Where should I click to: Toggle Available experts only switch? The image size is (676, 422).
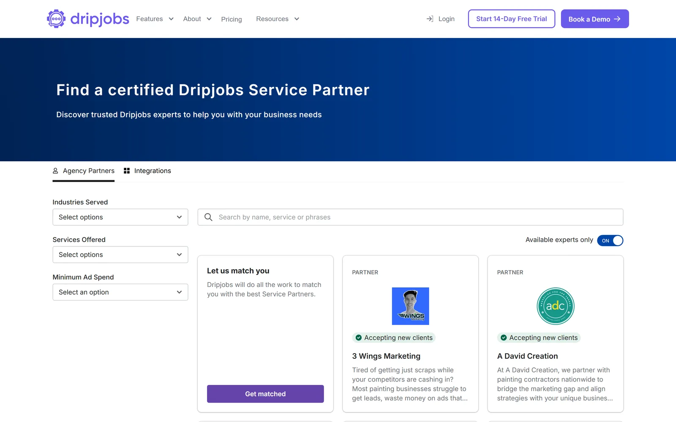pos(610,241)
